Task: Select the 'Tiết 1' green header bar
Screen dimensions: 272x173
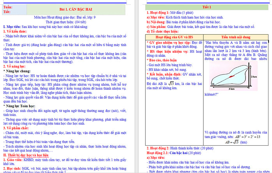Action: [207, 7]
